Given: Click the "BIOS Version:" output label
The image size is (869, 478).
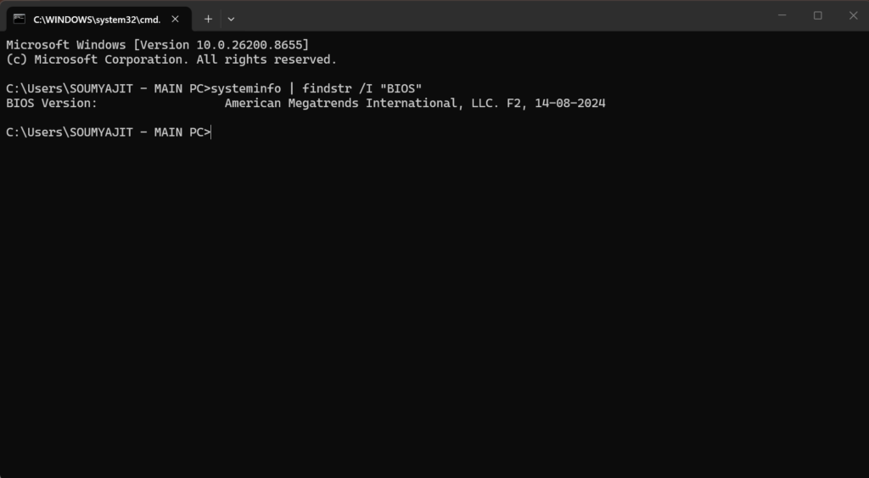Looking at the screenshot, I should [x=52, y=103].
